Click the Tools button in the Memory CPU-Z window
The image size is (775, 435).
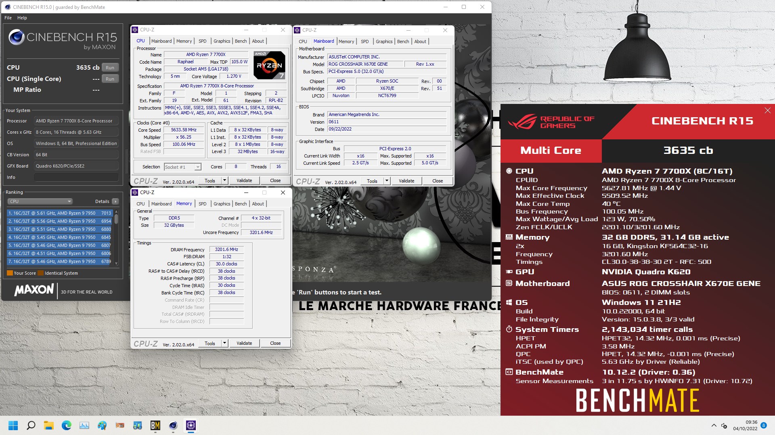(x=210, y=343)
